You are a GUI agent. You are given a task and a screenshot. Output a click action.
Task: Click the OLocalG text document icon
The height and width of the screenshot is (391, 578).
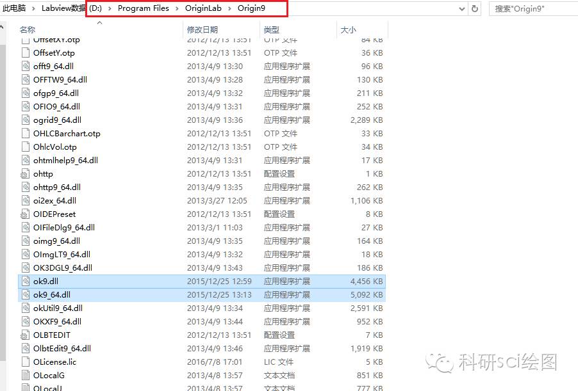click(x=25, y=376)
